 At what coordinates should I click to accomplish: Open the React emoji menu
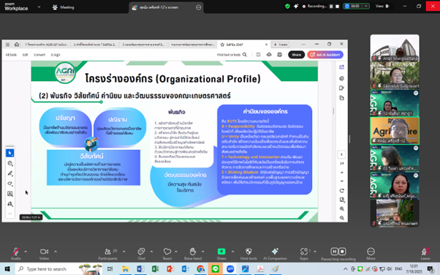167,253
